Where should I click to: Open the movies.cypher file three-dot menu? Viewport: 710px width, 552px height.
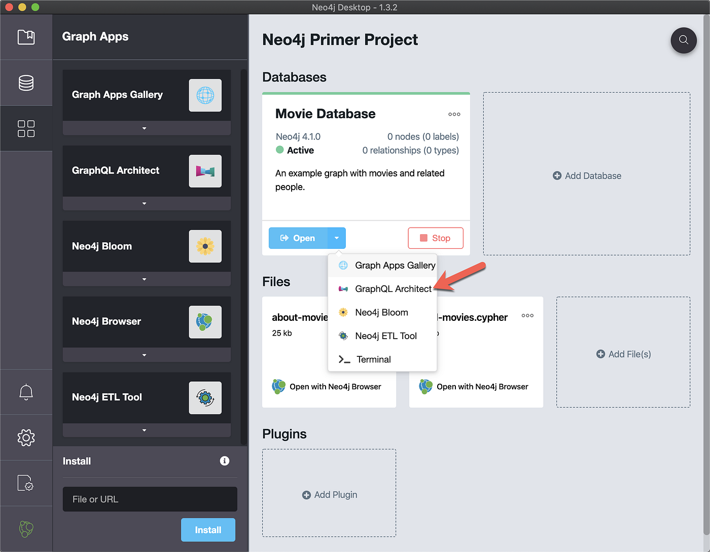tap(527, 316)
